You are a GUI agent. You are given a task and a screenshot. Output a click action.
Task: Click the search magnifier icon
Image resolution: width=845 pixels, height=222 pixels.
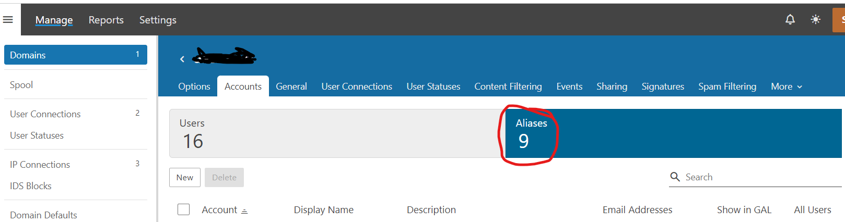pyautogui.click(x=675, y=177)
